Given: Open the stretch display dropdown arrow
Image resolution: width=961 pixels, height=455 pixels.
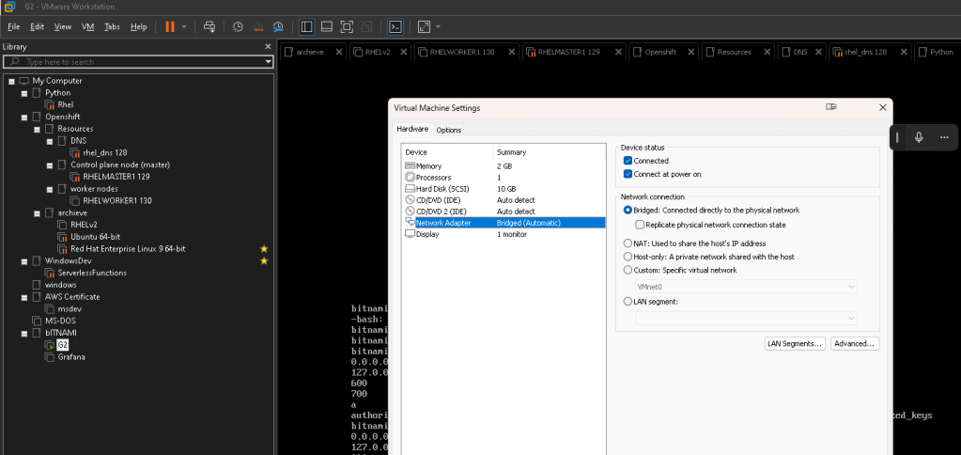Looking at the screenshot, I should pos(438,27).
